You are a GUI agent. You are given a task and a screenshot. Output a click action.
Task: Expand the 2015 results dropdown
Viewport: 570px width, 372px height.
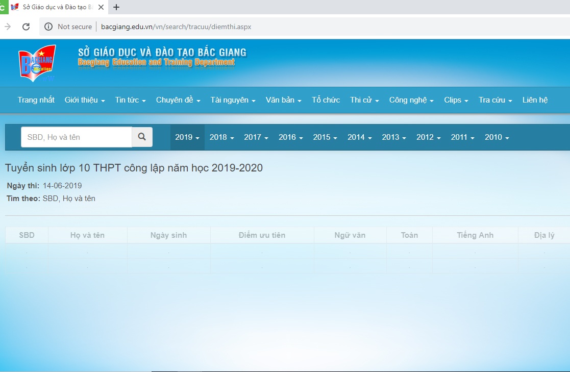pos(325,137)
